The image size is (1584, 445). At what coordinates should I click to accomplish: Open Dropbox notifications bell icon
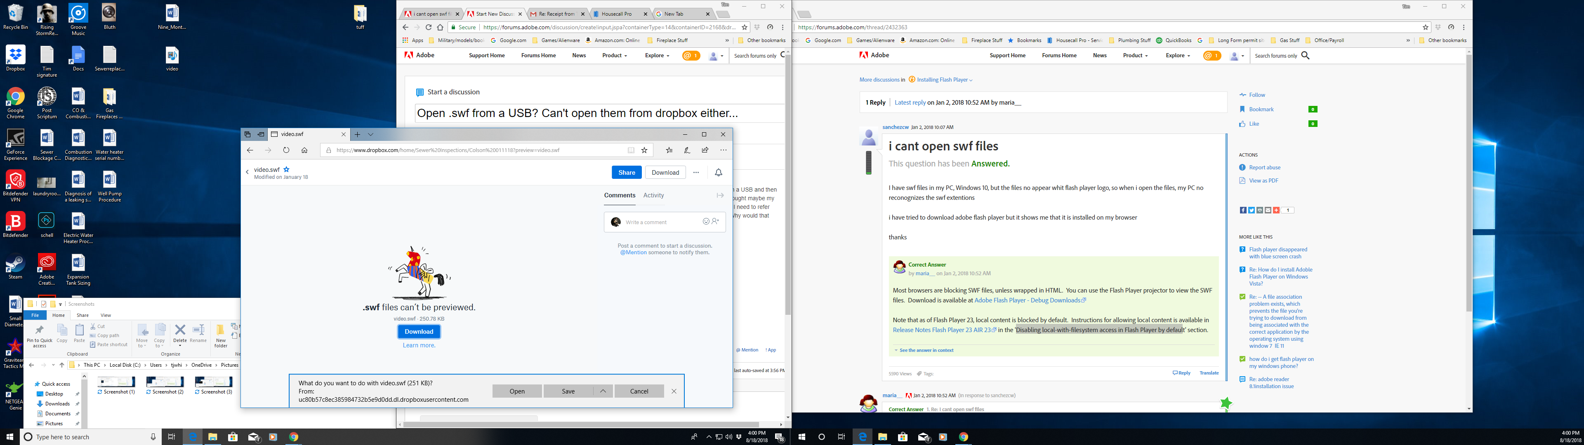pyautogui.click(x=718, y=173)
